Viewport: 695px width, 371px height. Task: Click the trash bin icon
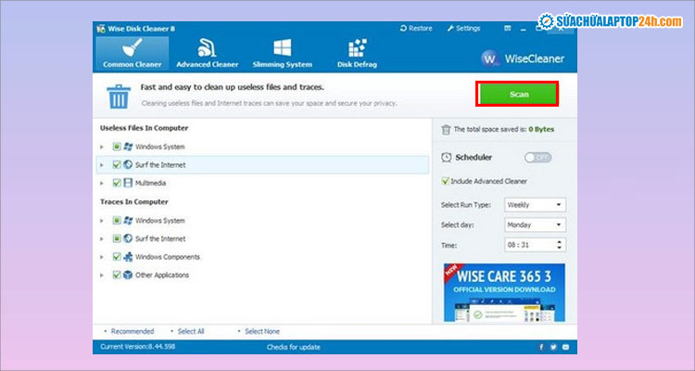coord(119,96)
